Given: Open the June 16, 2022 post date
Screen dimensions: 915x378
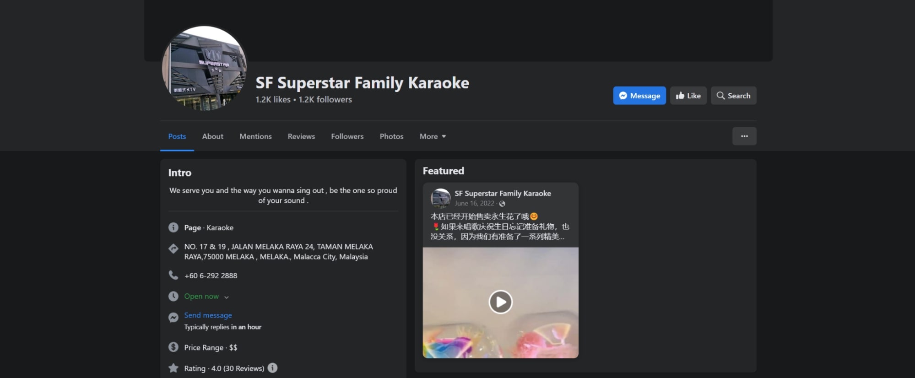Looking at the screenshot, I should click(474, 204).
